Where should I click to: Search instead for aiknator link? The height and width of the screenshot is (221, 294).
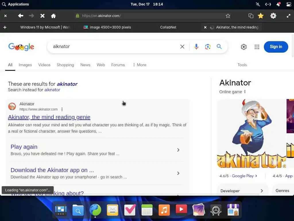[x=52, y=90]
